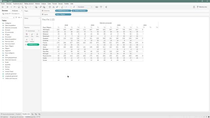
Task: Select the Date de commande field
Action: tap(11, 28)
